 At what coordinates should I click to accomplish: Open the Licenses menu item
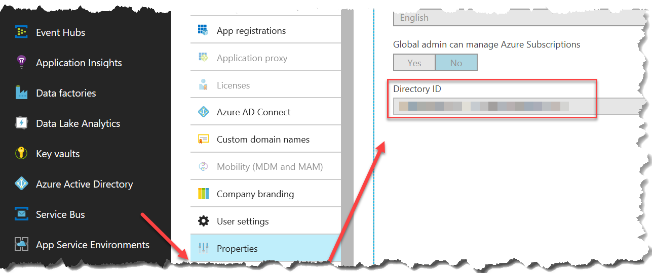(265, 85)
